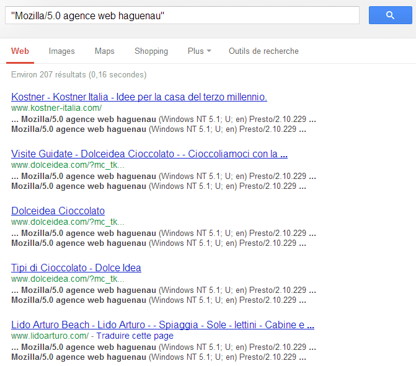Viewport: 416px width, 366px height.
Task: Click the snippet text under Lido Arturo result
Action: tap(164, 352)
